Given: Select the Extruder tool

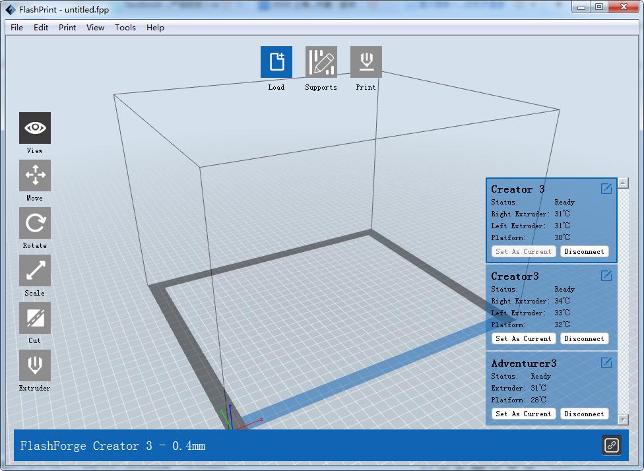Looking at the screenshot, I should point(35,365).
